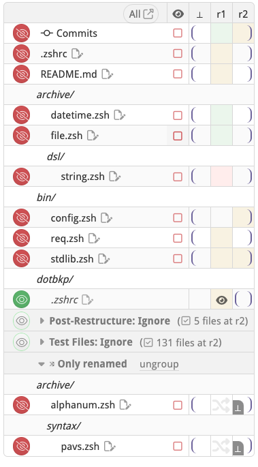Click the eye column header icon
The image size is (258, 467).
coord(178,14)
